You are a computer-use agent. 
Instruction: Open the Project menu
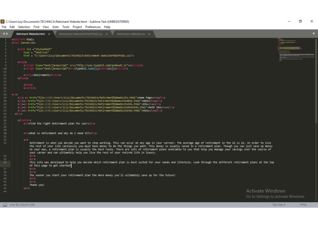click(x=77, y=27)
